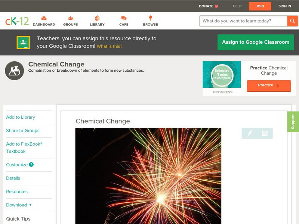Click the chemistry flasks concept icon
Image resolution: width=299 pixels, height=224 pixels.
pos(15,71)
